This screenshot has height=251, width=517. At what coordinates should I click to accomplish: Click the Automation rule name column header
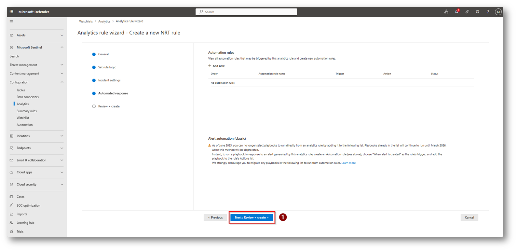272,74
